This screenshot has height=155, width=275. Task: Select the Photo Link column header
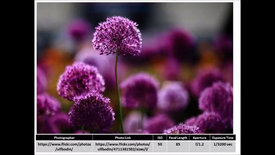point(123,138)
